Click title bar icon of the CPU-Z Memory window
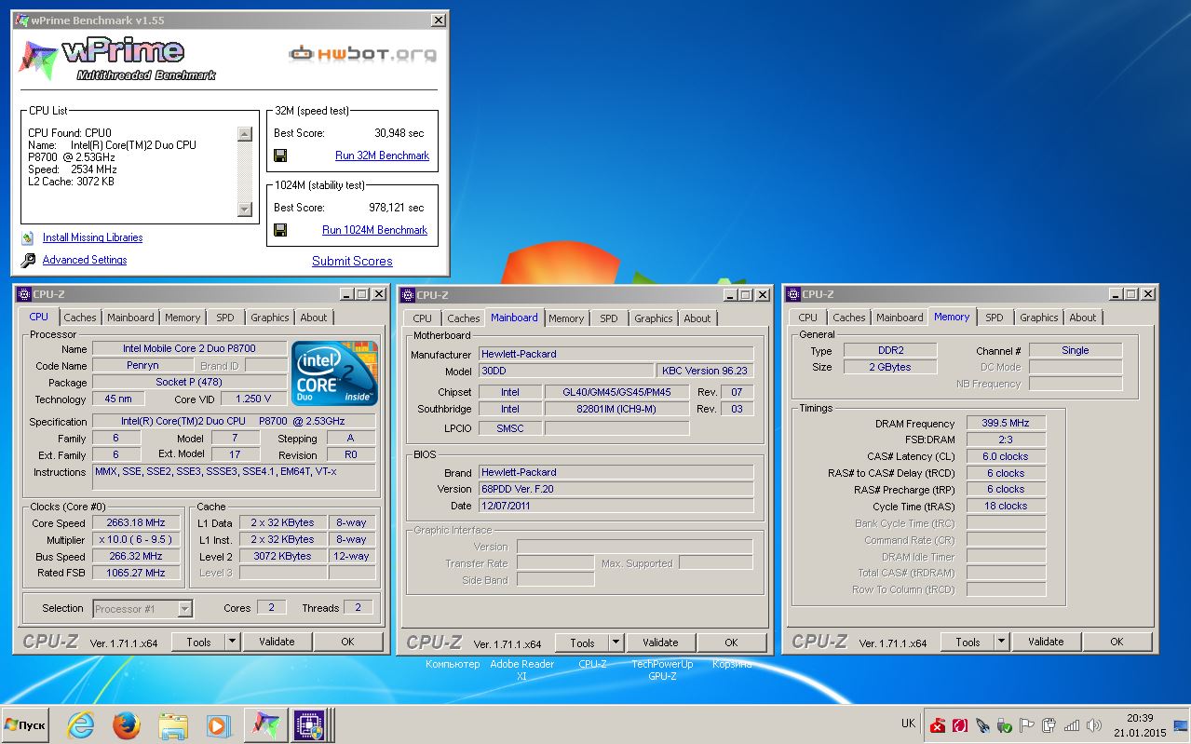Image resolution: width=1191 pixels, height=744 pixels. click(x=793, y=294)
